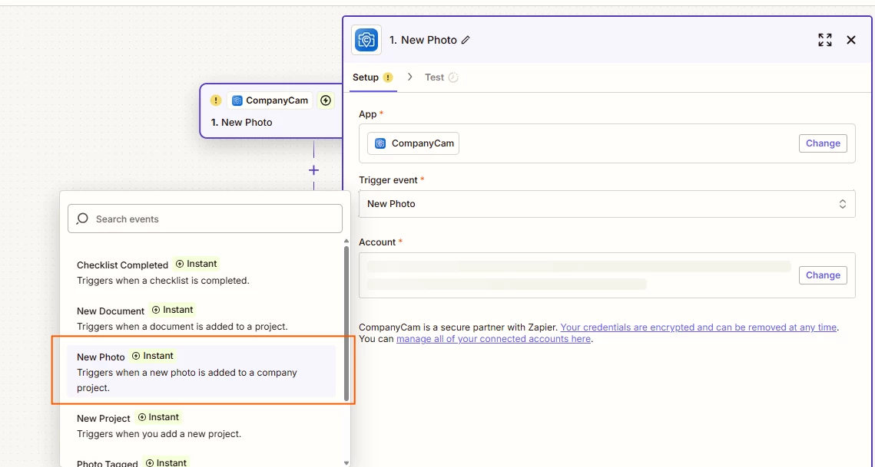Click the magnifier icon in Search events

pos(82,219)
